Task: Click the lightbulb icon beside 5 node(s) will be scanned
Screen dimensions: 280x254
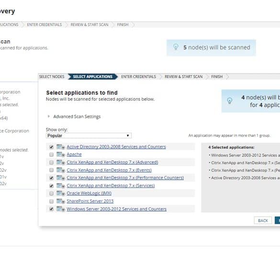Action: (176, 47)
